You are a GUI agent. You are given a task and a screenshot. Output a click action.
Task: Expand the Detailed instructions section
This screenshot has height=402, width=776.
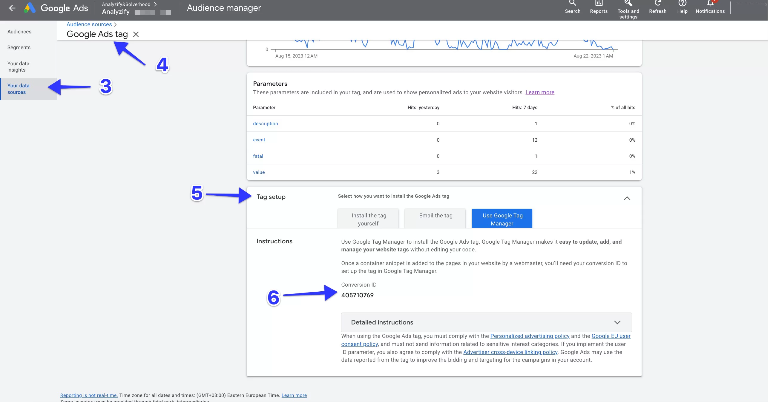[486, 322]
